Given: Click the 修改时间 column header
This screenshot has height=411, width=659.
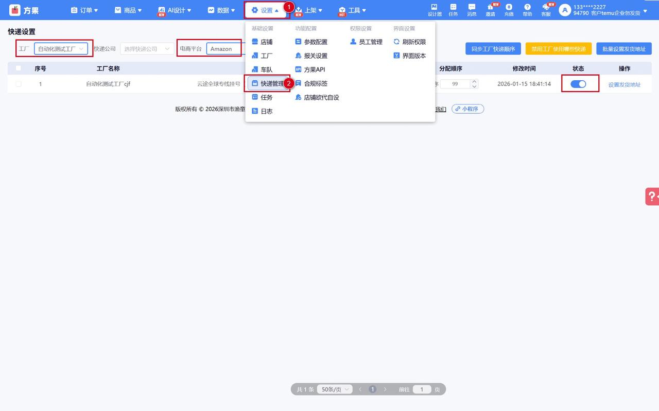Looking at the screenshot, I should coord(524,68).
